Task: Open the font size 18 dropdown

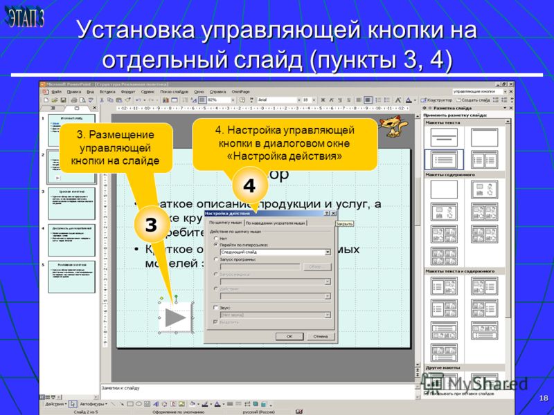Action: 314,100
